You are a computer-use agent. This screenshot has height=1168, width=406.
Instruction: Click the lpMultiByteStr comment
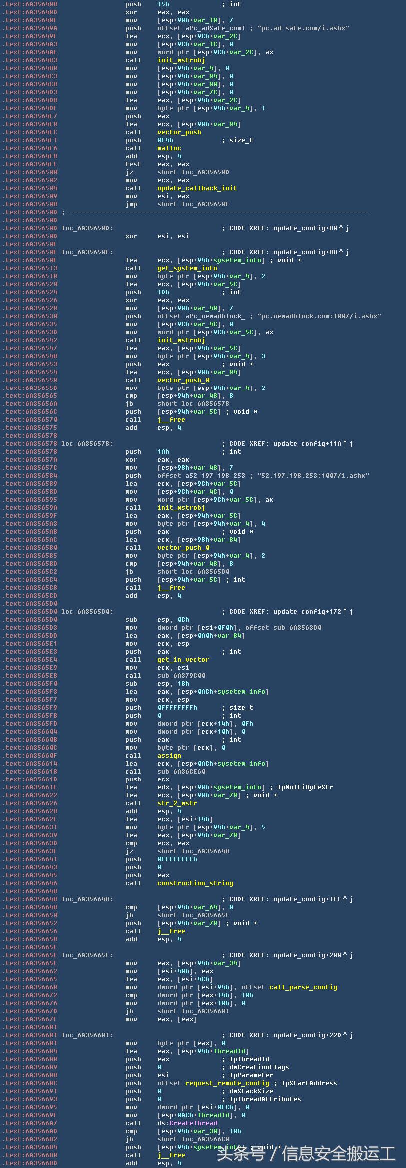(x=305, y=787)
